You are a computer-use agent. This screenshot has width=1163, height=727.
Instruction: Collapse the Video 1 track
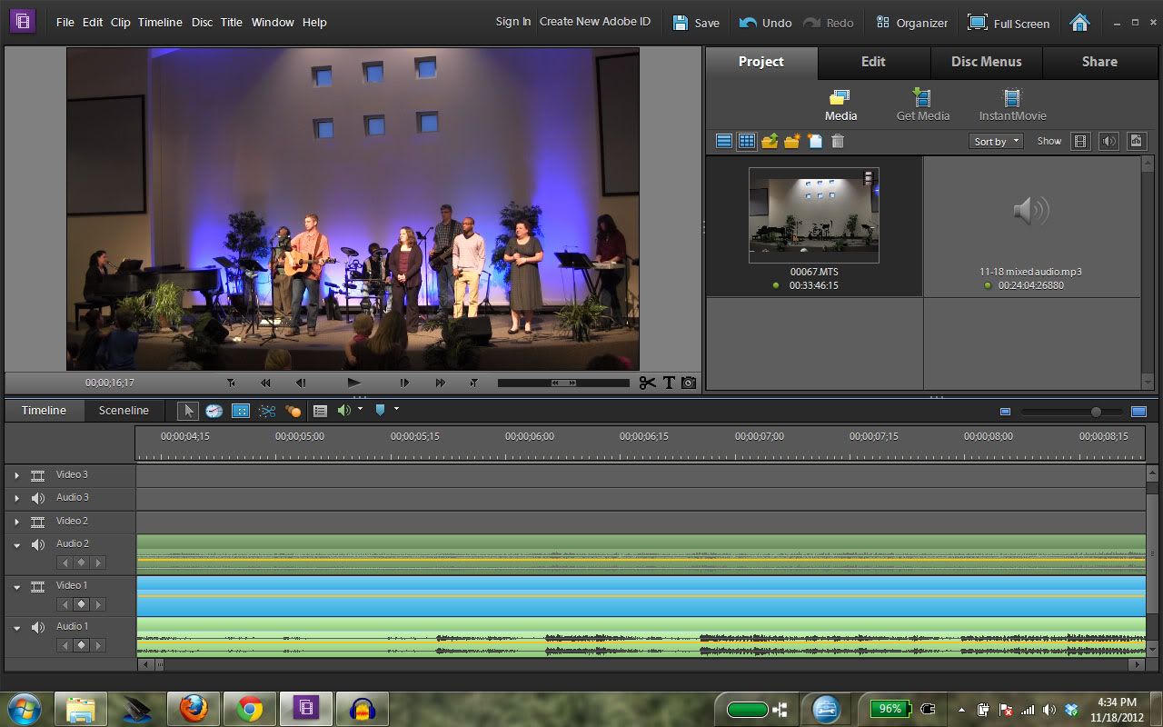point(16,587)
